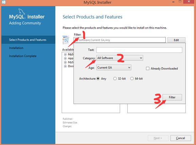This screenshot has width=196, height=145.
Task: Close the MySQL Installer window
Action: 189,1
